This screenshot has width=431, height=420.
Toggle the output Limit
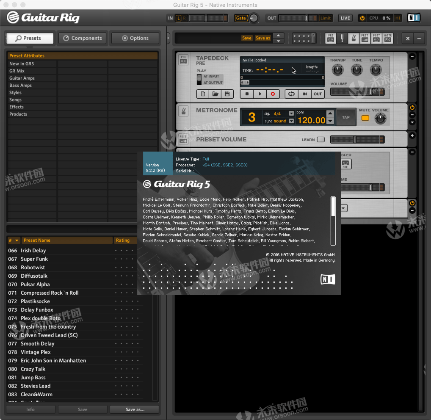tap(326, 18)
